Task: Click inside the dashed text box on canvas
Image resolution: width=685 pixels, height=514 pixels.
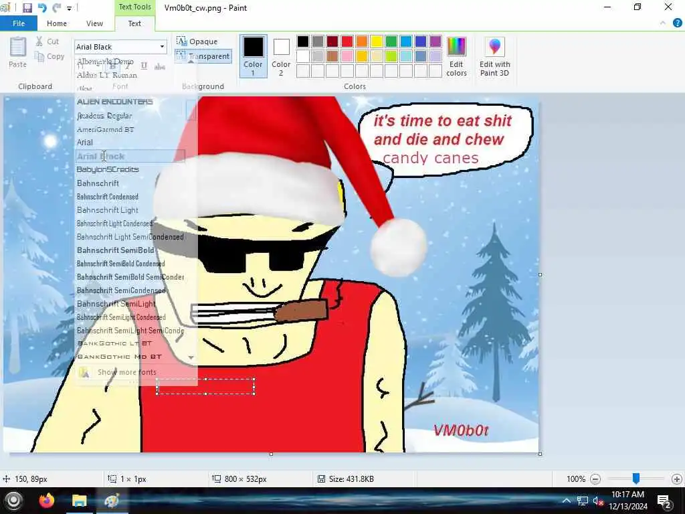Action: (x=205, y=386)
